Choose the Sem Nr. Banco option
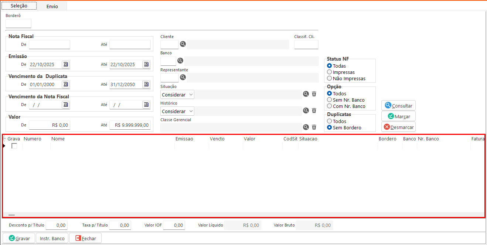Viewport: 487px width, 245px height. tap(329, 100)
